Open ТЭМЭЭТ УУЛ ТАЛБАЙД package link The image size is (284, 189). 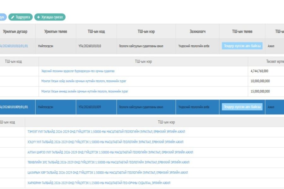tap(106, 132)
